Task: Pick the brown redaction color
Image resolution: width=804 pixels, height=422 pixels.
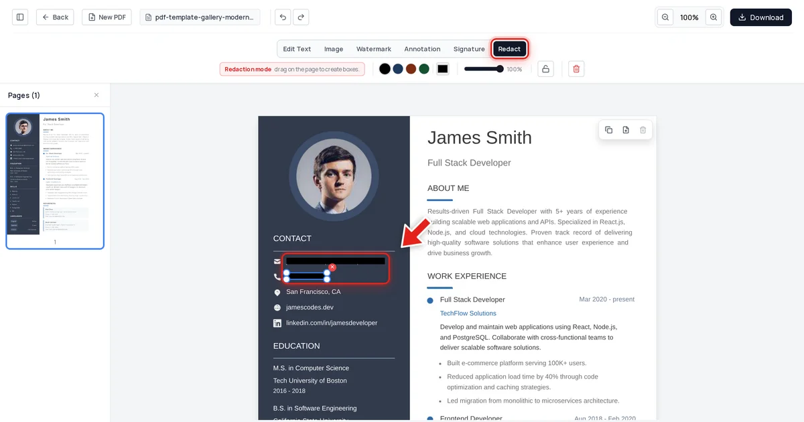Action: click(x=411, y=69)
